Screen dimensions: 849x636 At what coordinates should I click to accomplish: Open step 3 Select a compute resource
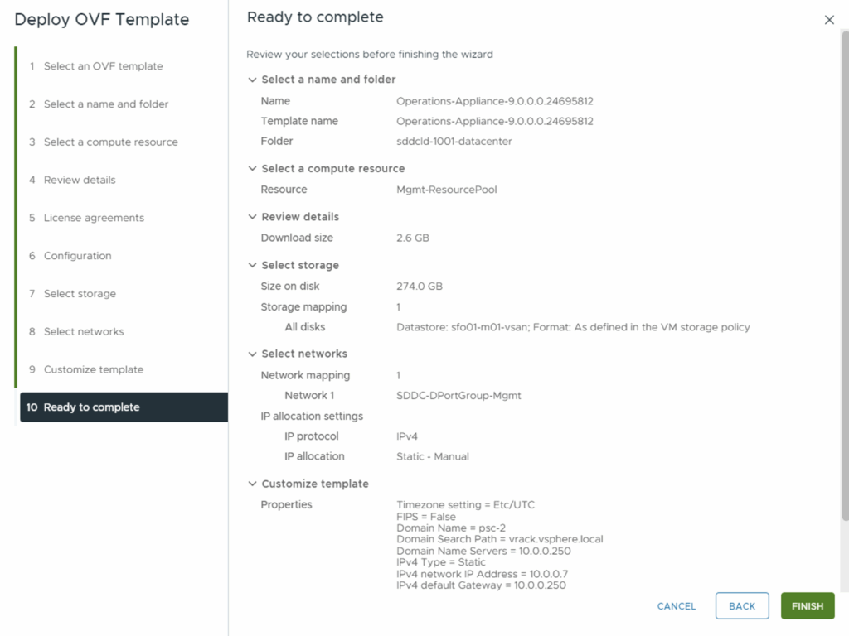coord(110,142)
